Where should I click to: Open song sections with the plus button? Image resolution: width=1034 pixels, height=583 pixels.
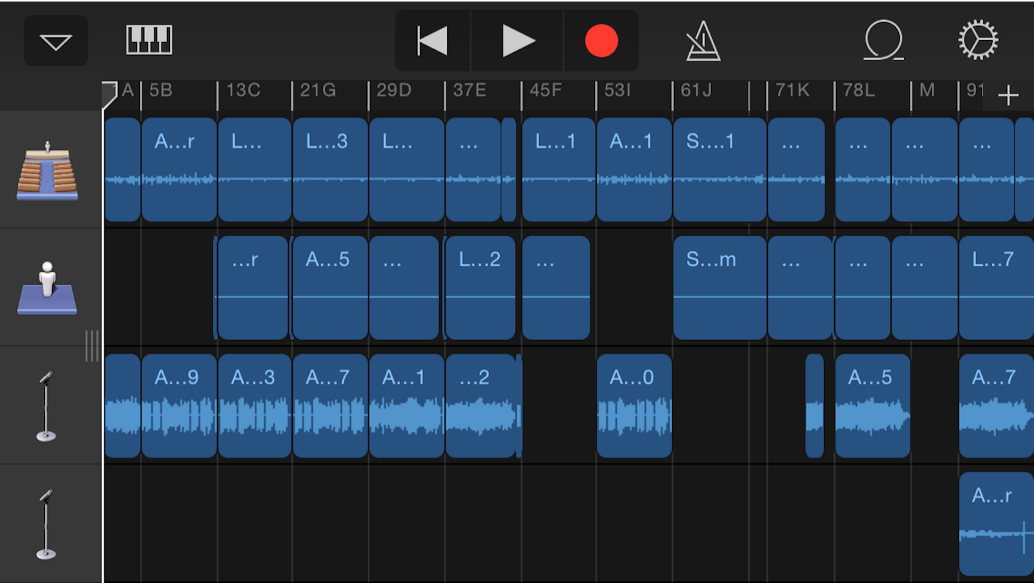click(1008, 95)
